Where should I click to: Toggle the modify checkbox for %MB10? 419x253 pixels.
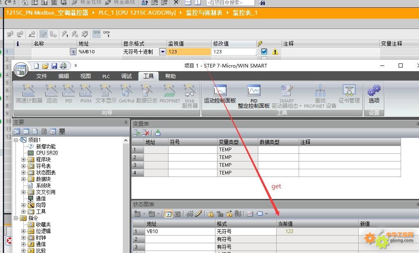(x=264, y=52)
